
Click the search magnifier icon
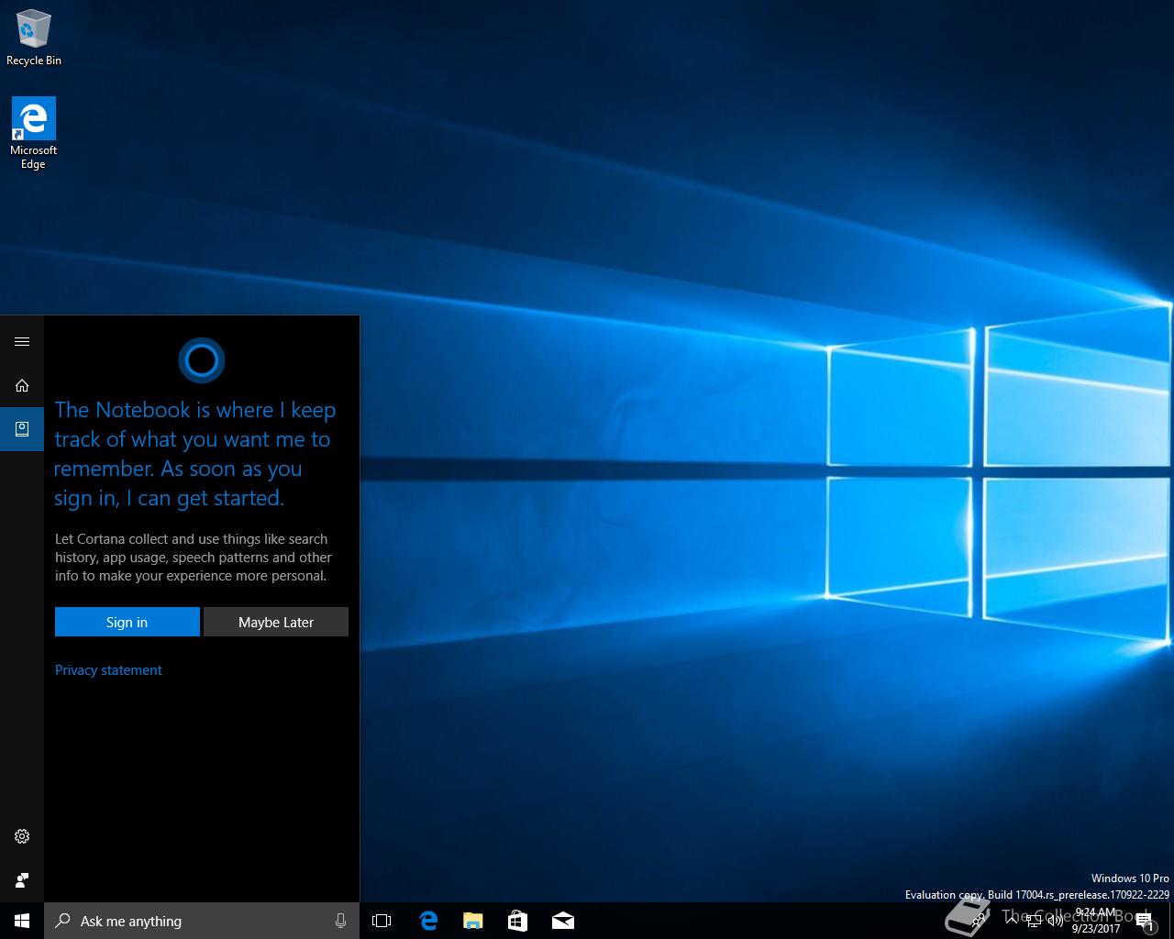click(x=62, y=921)
